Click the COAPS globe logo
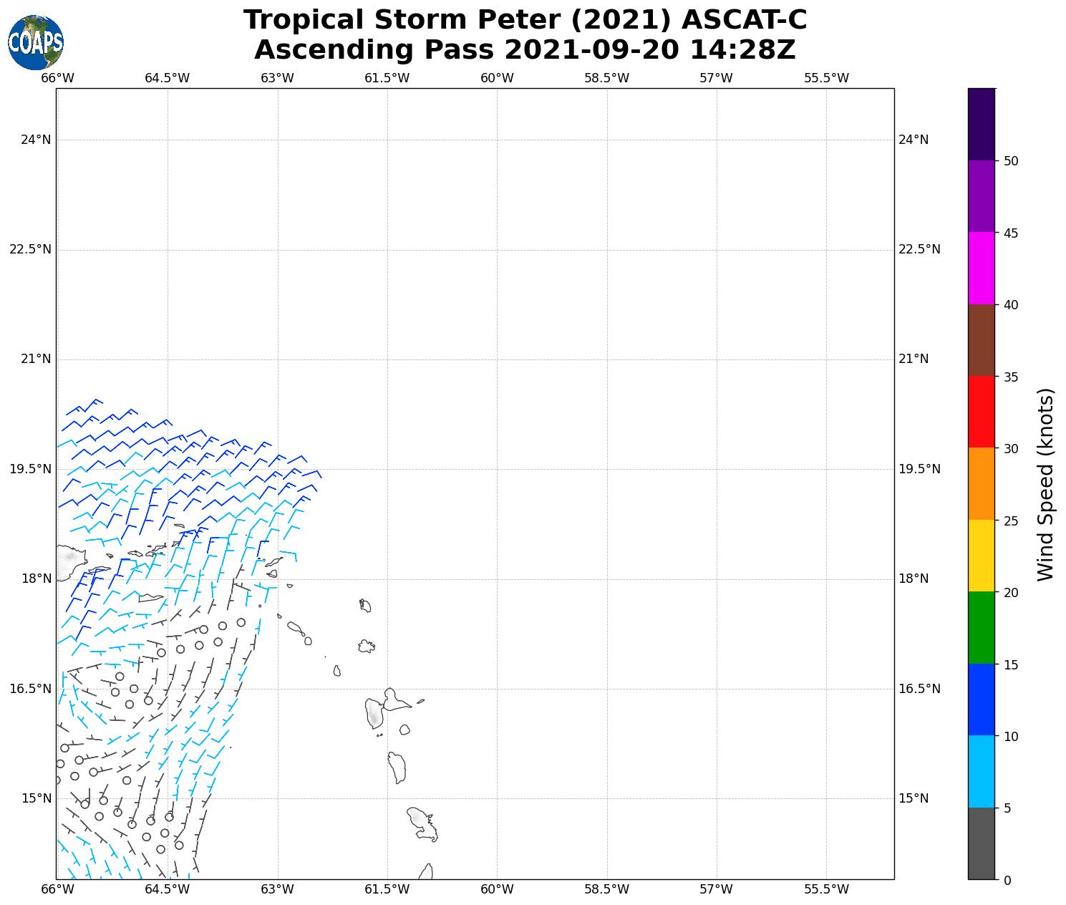The width and height of the screenshot is (1066, 905). click(x=36, y=43)
